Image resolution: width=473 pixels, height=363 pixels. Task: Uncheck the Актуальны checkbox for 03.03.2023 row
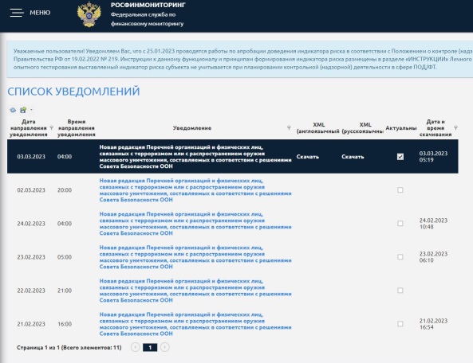coord(400,157)
